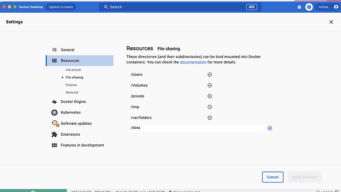Select the Resources section
Image resolution: width=341 pixels, height=192 pixels.
pyautogui.click(x=80, y=61)
